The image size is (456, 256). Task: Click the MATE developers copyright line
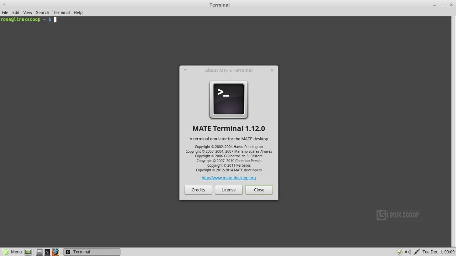[x=229, y=170]
